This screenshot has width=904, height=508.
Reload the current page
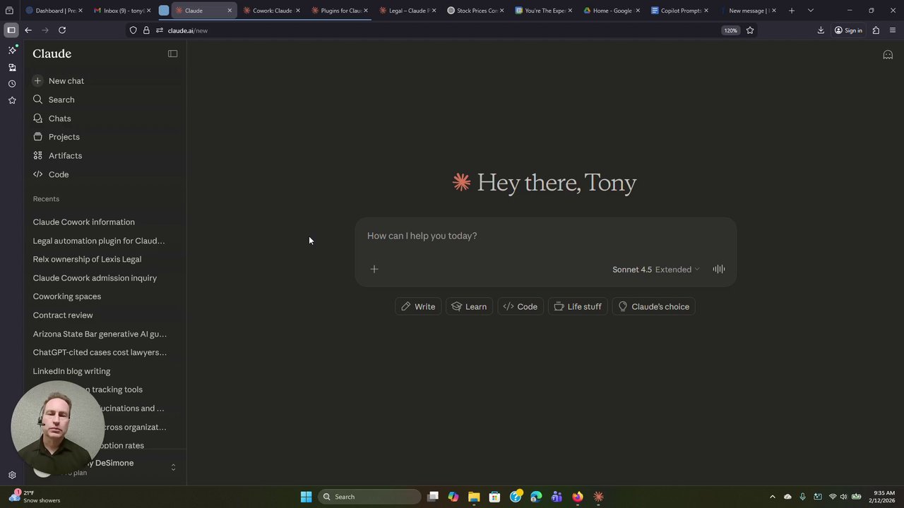62,30
